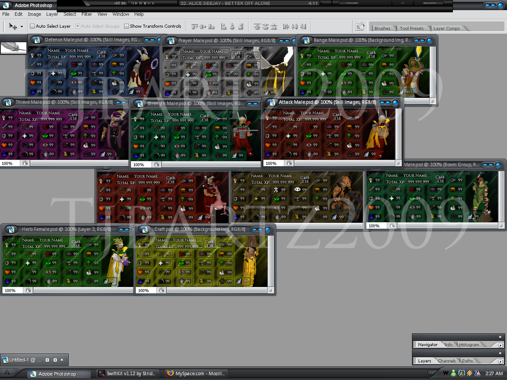Switch to MySpace.com Mozilla taskbar button

(196, 373)
